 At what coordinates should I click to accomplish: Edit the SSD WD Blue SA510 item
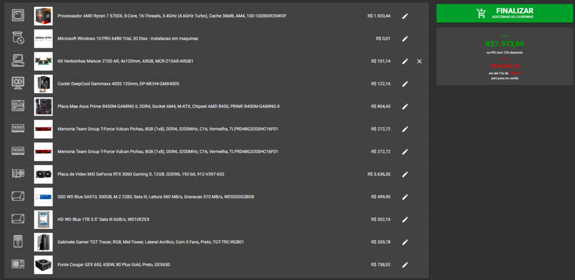pos(405,197)
